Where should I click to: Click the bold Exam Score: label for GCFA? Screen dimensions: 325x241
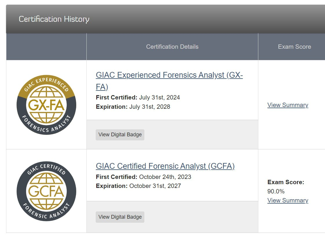pos(286,182)
